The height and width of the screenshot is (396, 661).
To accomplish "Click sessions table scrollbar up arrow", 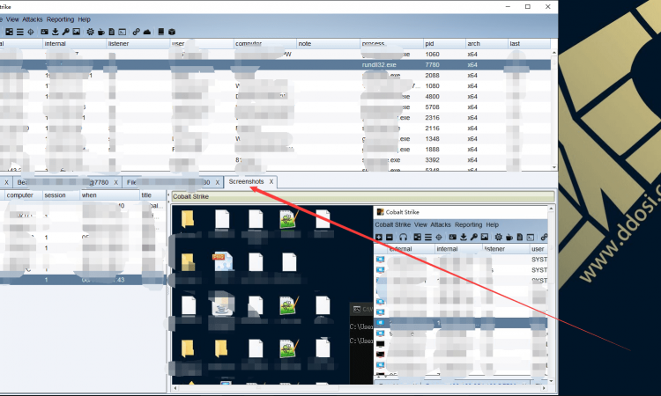I will (554, 53).
